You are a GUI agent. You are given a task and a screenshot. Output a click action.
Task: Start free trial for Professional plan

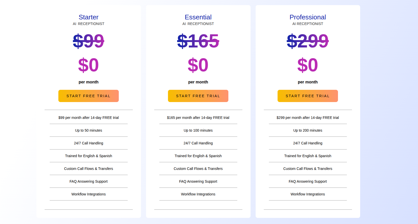(x=308, y=96)
